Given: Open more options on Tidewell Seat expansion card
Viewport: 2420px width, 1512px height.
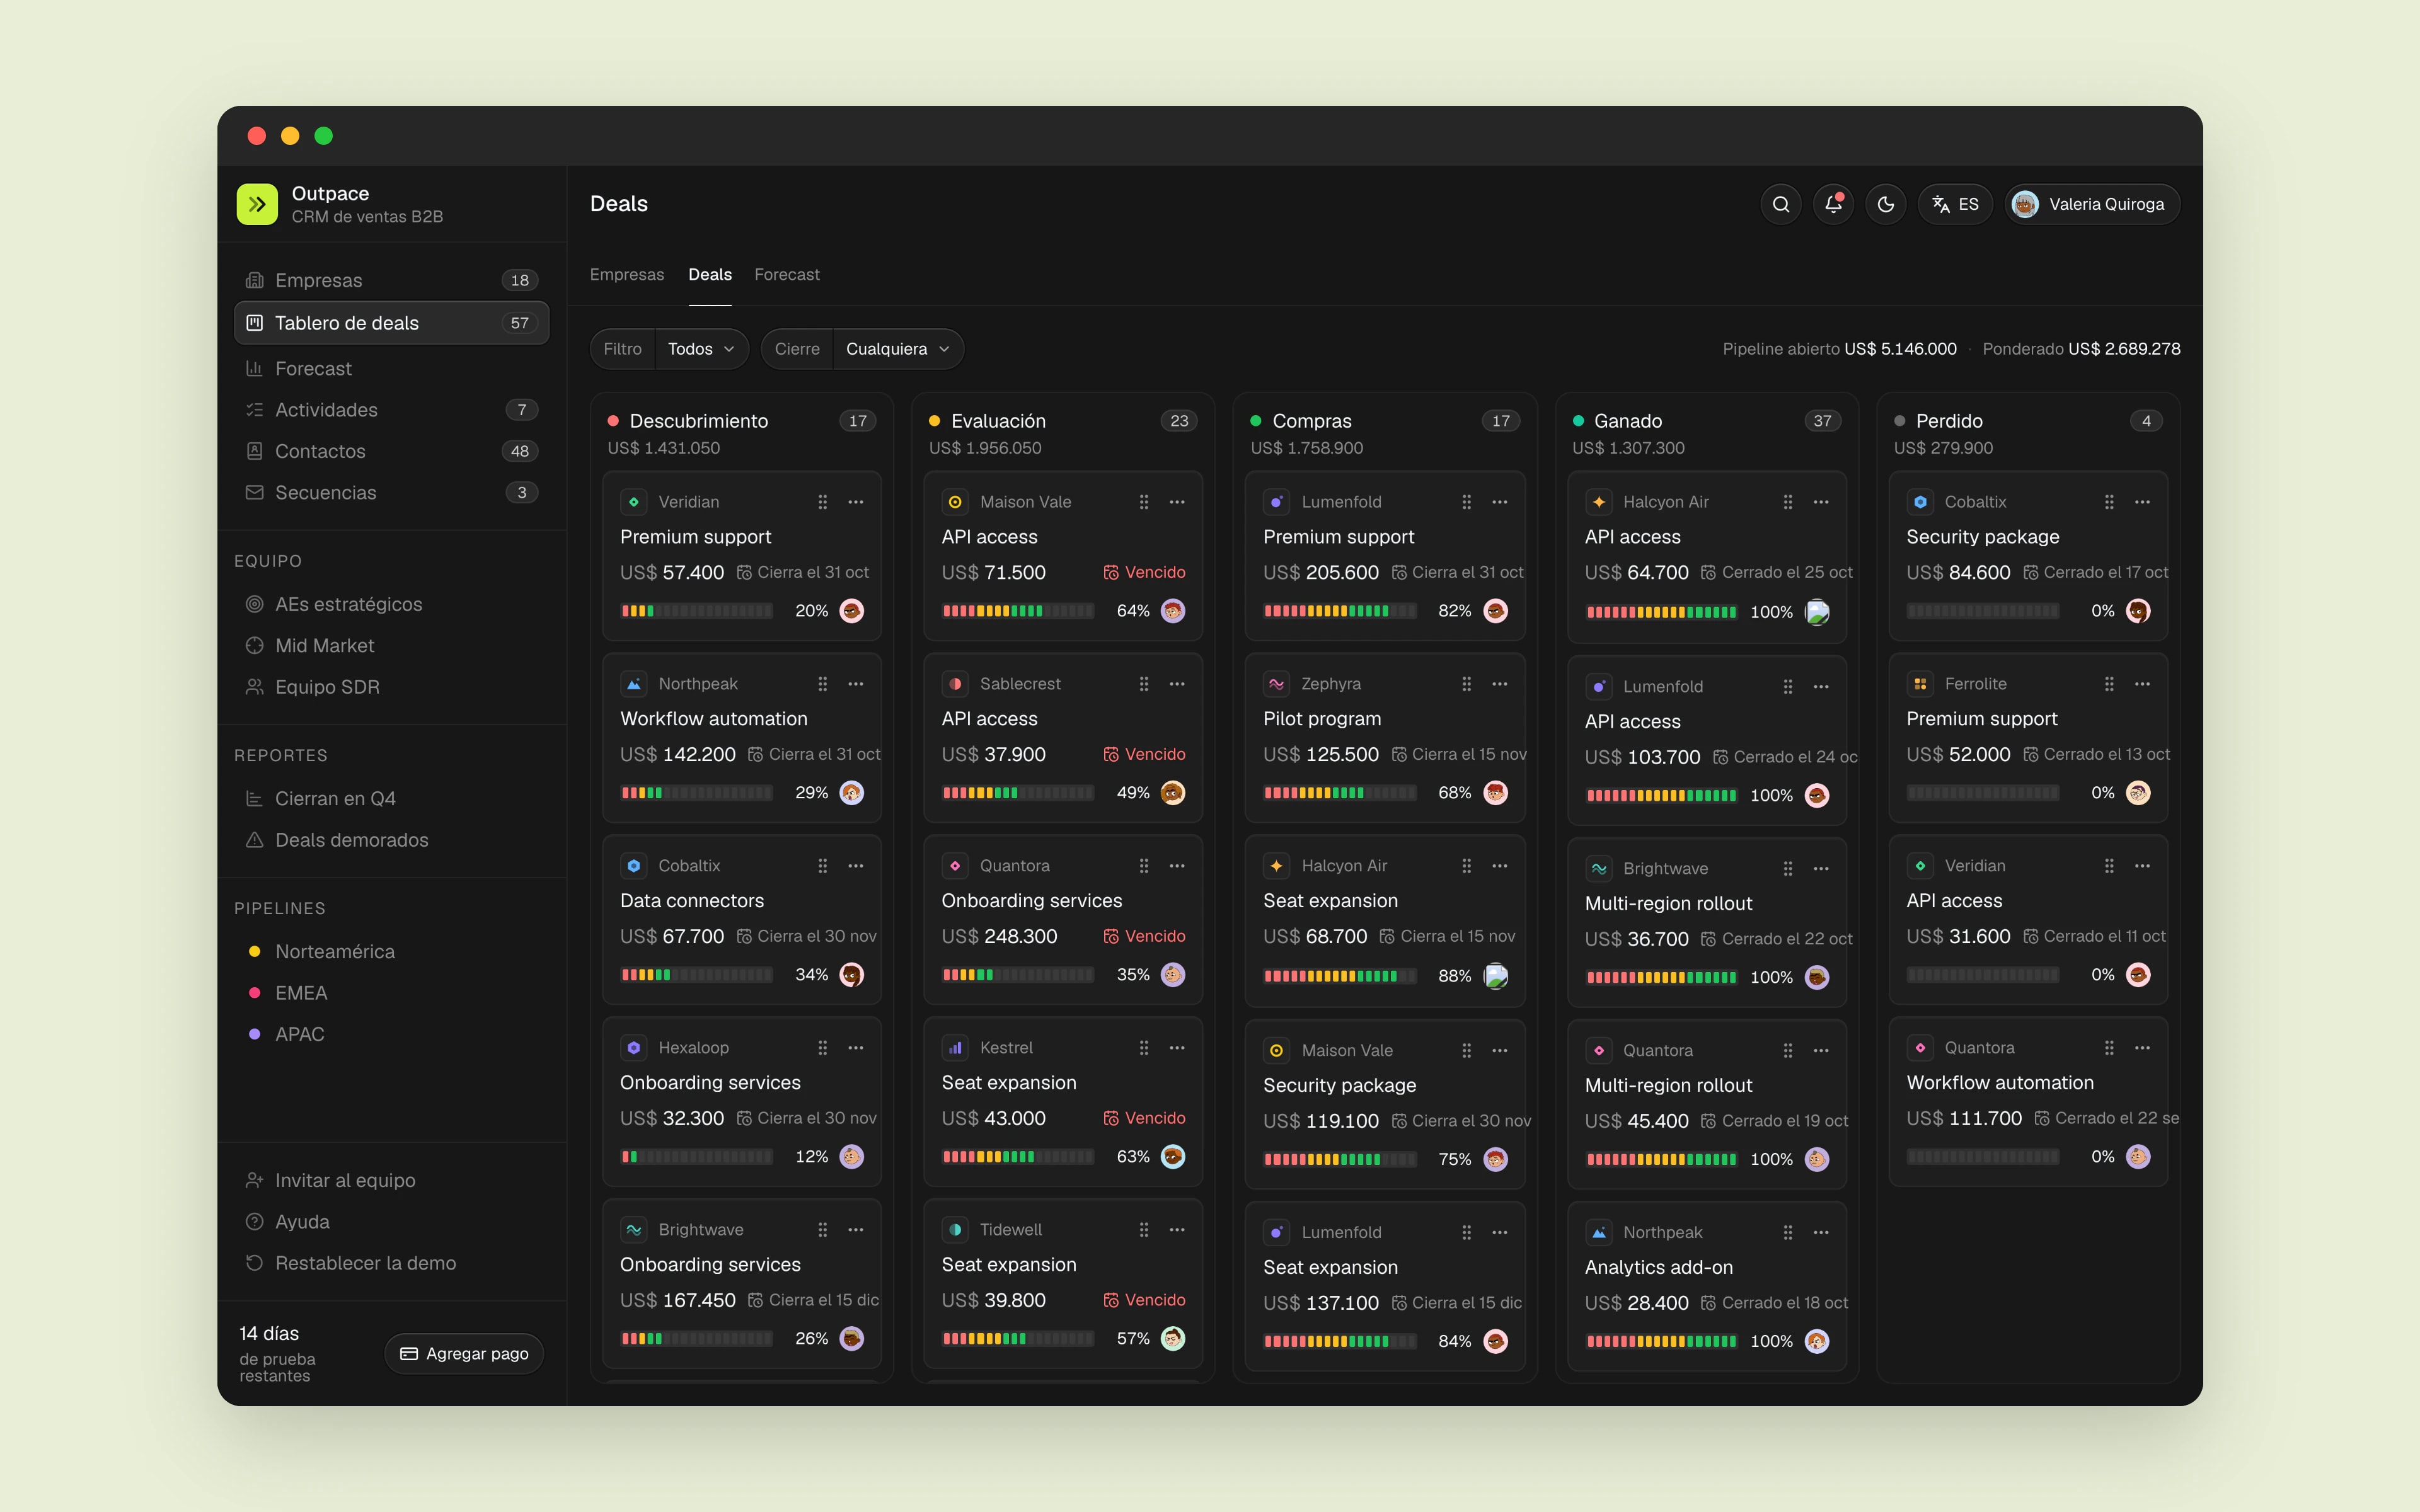Looking at the screenshot, I should coord(1177,1230).
